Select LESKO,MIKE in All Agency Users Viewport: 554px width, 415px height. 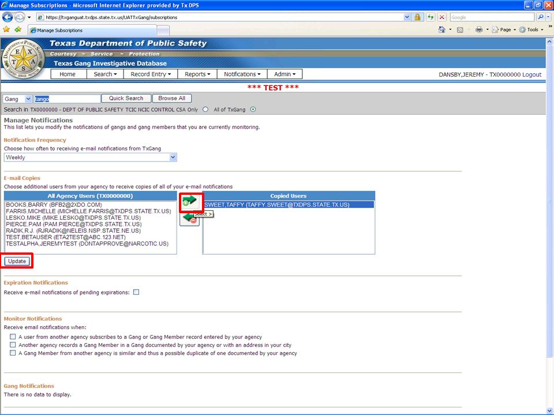click(91, 218)
